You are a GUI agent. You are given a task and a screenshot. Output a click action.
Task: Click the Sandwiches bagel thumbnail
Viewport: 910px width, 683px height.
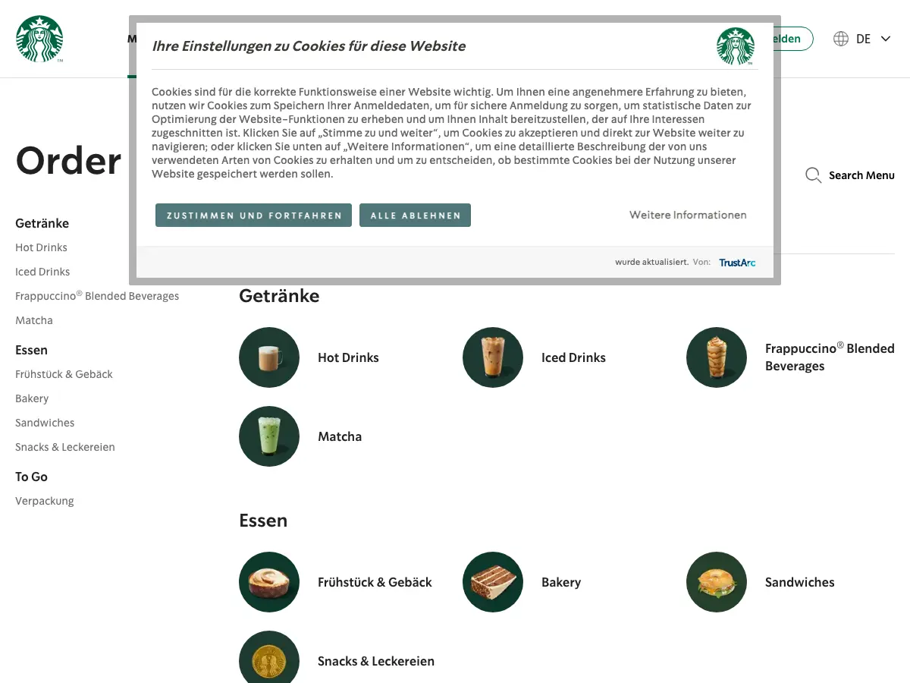click(717, 582)
